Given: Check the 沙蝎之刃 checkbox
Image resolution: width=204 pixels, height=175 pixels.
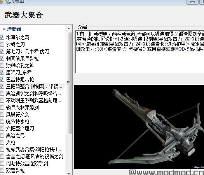Looking at the screenshot, I should coord(2,44).
